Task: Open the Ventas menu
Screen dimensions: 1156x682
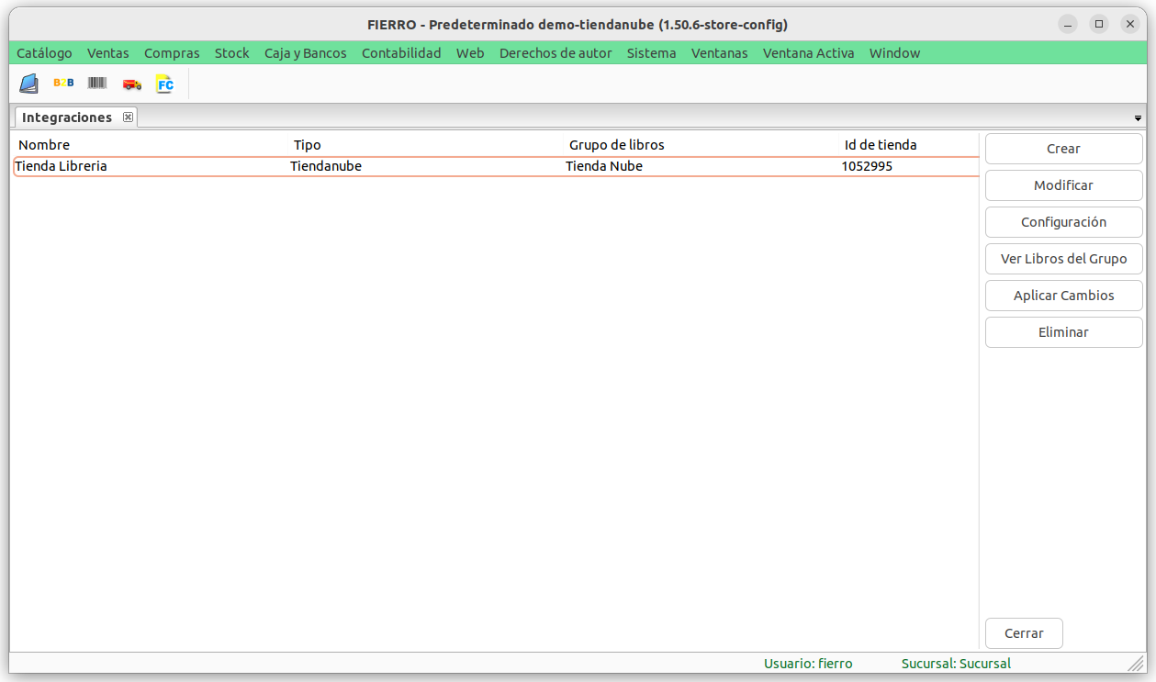Action: [108, 53]
